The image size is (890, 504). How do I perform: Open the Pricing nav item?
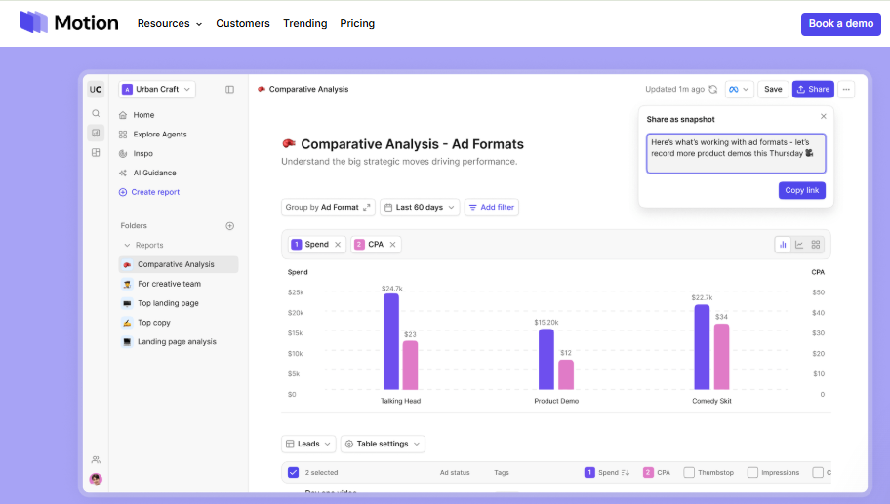tap(357, 23)
